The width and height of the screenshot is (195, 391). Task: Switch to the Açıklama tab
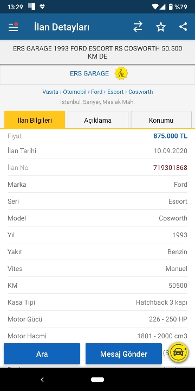click(97, 120)
